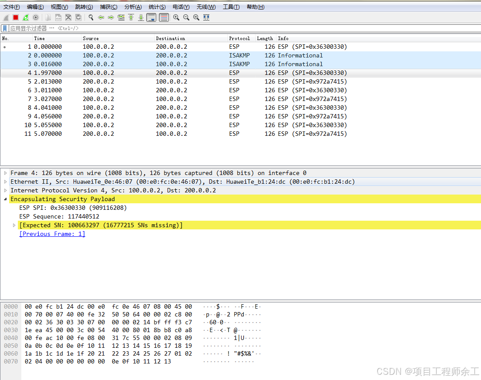
Task: Select packet 7 at time 3.027000
Action: click(240, 99)
